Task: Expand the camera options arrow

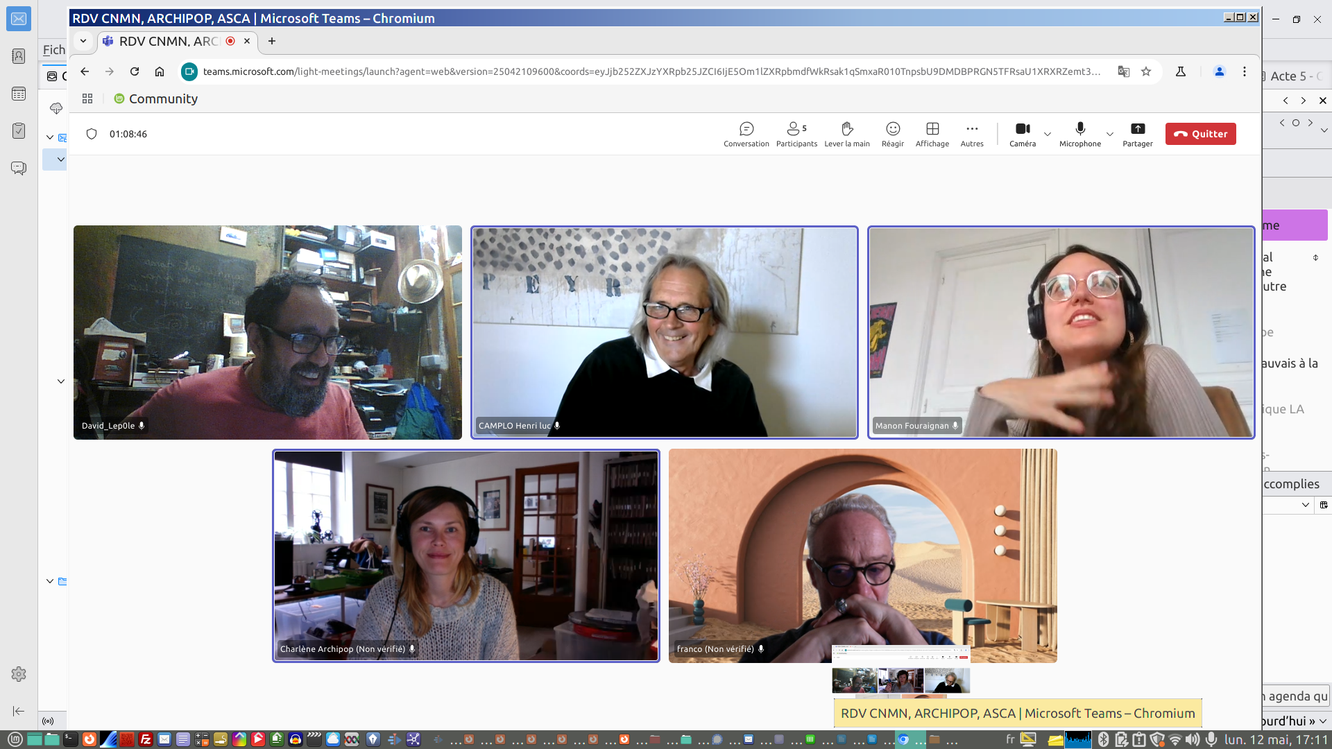Action: tap(1048, 134)
